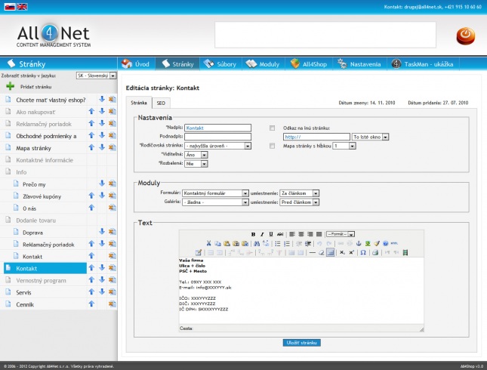Click the italic icon in text editor
Screen dimensions: 487x370
tap(260, 234)
